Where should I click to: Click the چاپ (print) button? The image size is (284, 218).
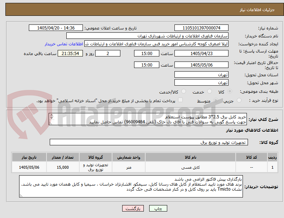158,208
